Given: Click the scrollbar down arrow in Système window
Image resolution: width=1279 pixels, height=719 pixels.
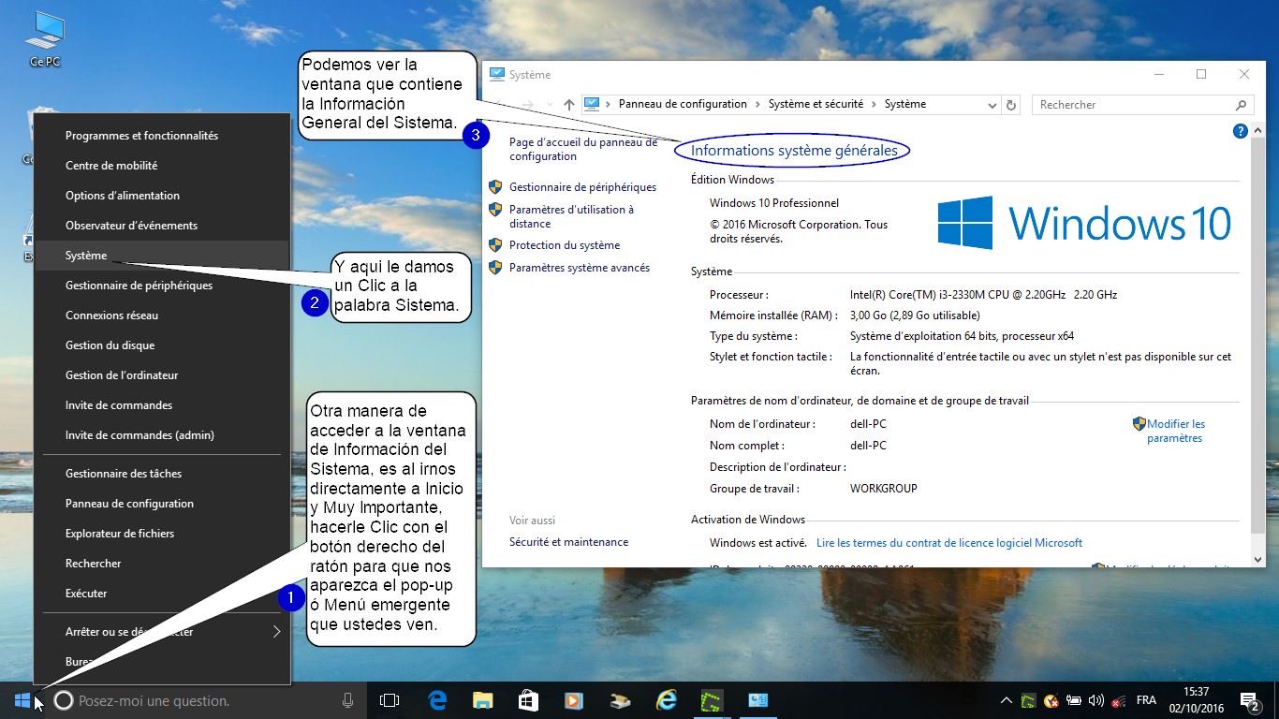Looking at the screenshot, I should tap(1257, 560).
